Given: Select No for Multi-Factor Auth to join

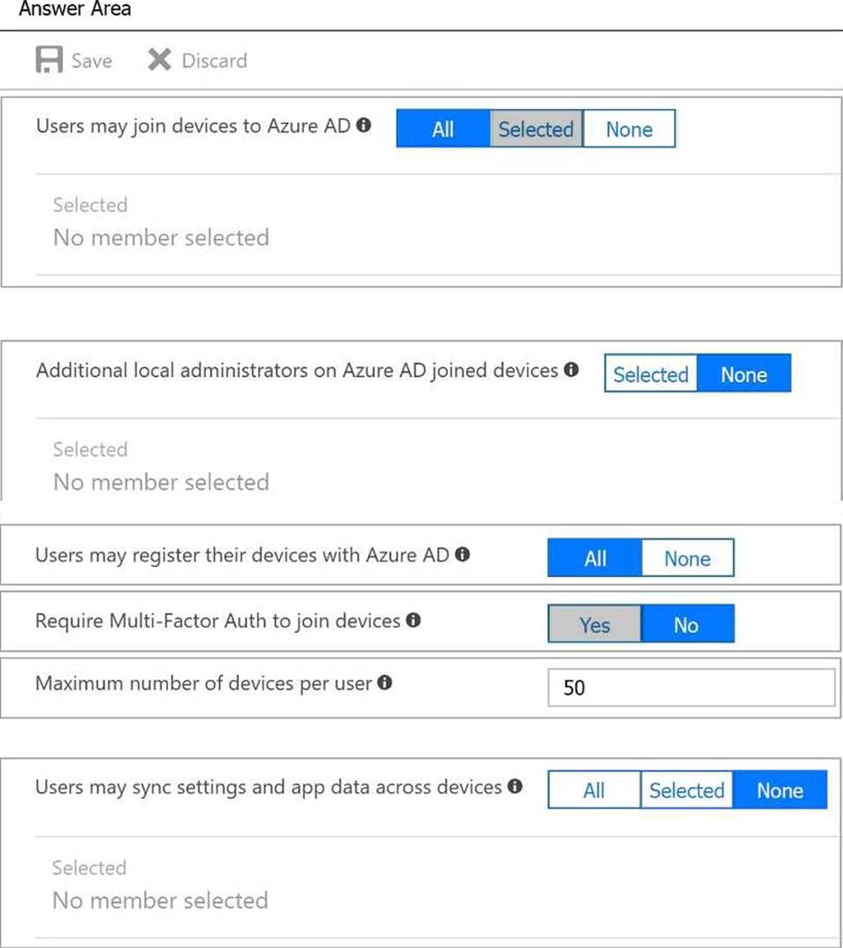Looking at the screenshot, I should pyautogui.click(x=686, y=625).
